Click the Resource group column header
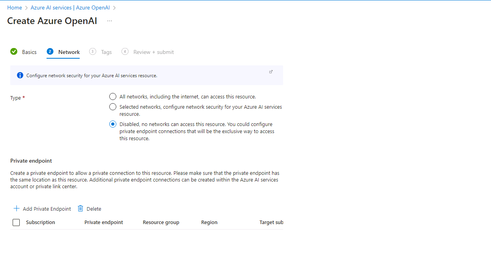This screenshot has width=491, height=254. (161, 222)
